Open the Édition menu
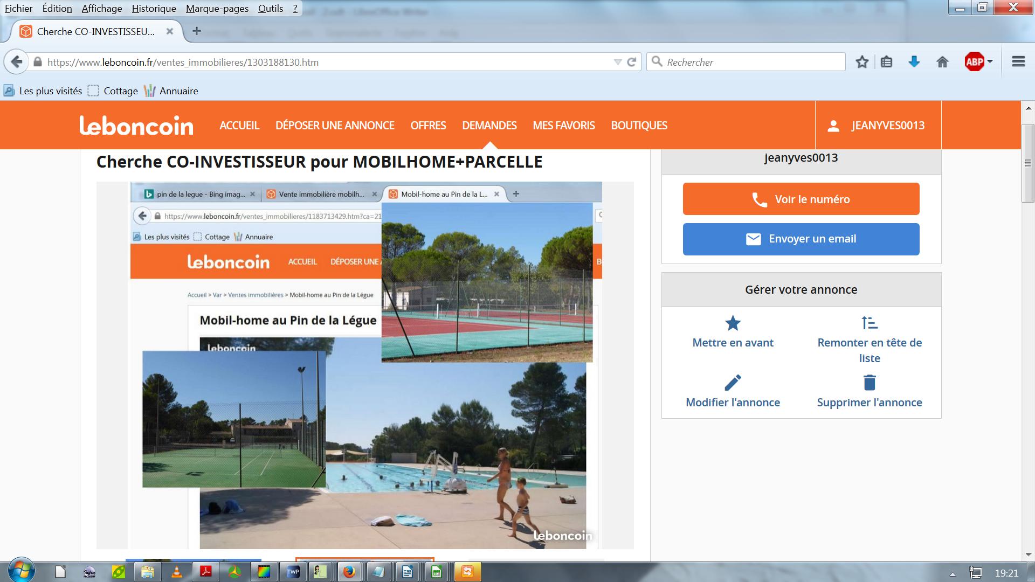The image size is (1035, 582). pyautogui.click(x=57, y=8)
